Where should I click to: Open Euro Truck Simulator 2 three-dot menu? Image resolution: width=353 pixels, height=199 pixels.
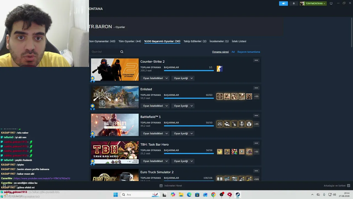pos(256,171)
